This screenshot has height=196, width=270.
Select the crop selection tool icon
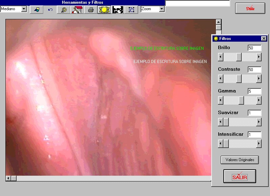(x=131, y=9)
